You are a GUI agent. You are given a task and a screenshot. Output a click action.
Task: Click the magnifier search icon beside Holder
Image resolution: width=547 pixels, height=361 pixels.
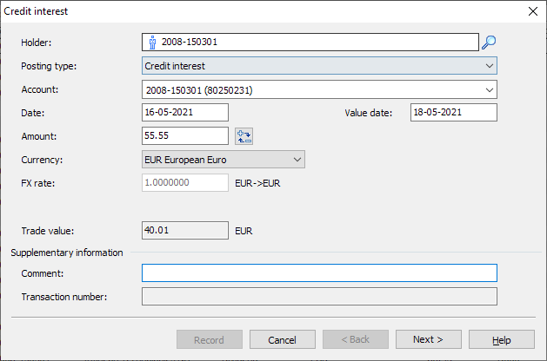[x=489, y=42]
